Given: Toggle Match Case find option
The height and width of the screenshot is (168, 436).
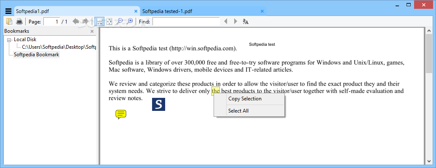Looking at the screenshot, I should (x=246, y=21).
